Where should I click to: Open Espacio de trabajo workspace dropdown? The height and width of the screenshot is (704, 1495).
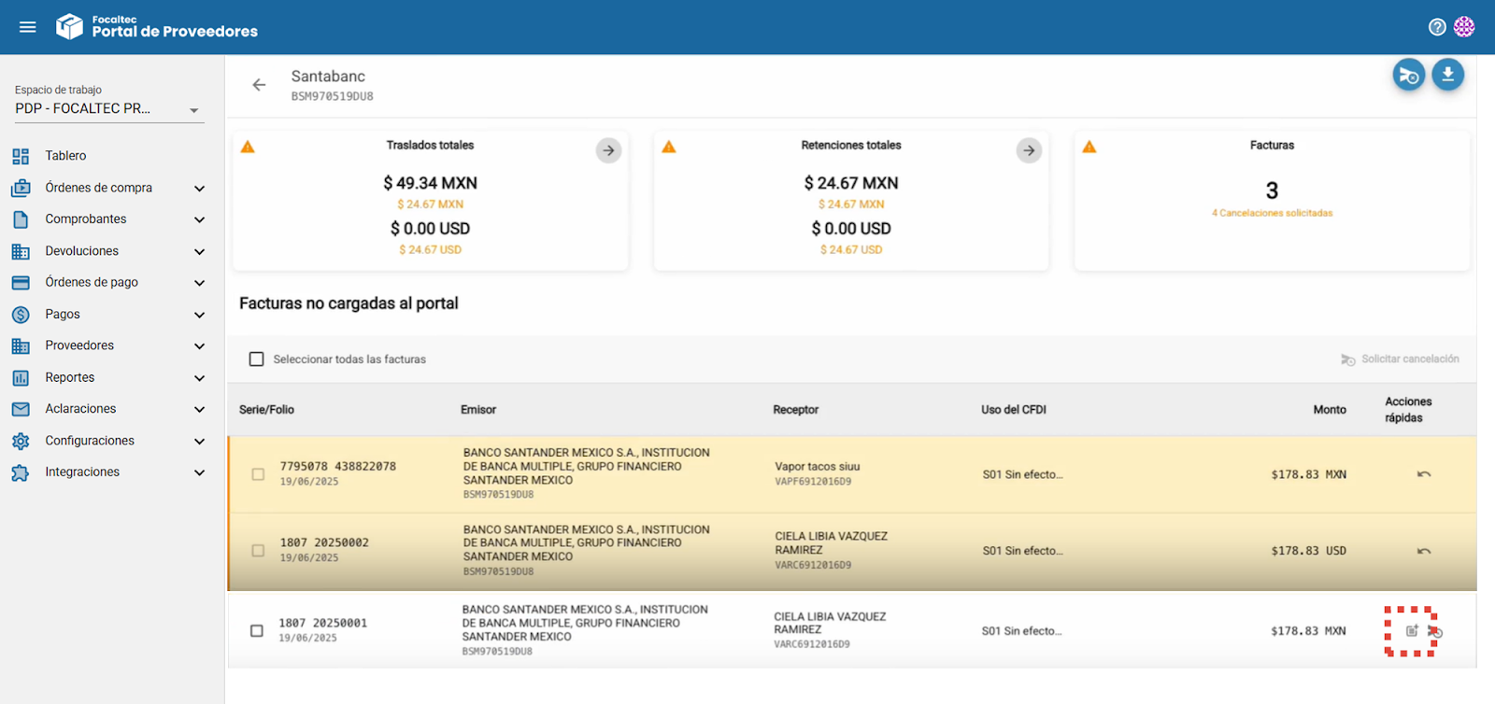pos(108,108)
